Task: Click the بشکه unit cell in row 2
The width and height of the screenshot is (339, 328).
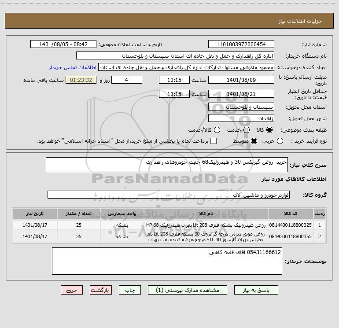Action: (x=122, y=236)
